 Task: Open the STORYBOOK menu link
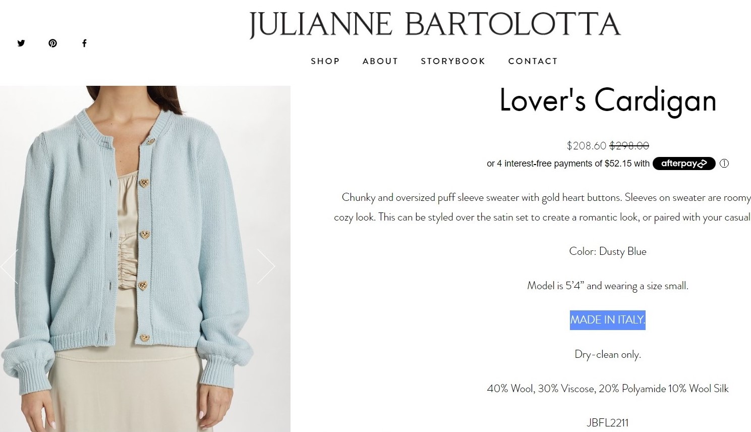click(x=453, y=61)
